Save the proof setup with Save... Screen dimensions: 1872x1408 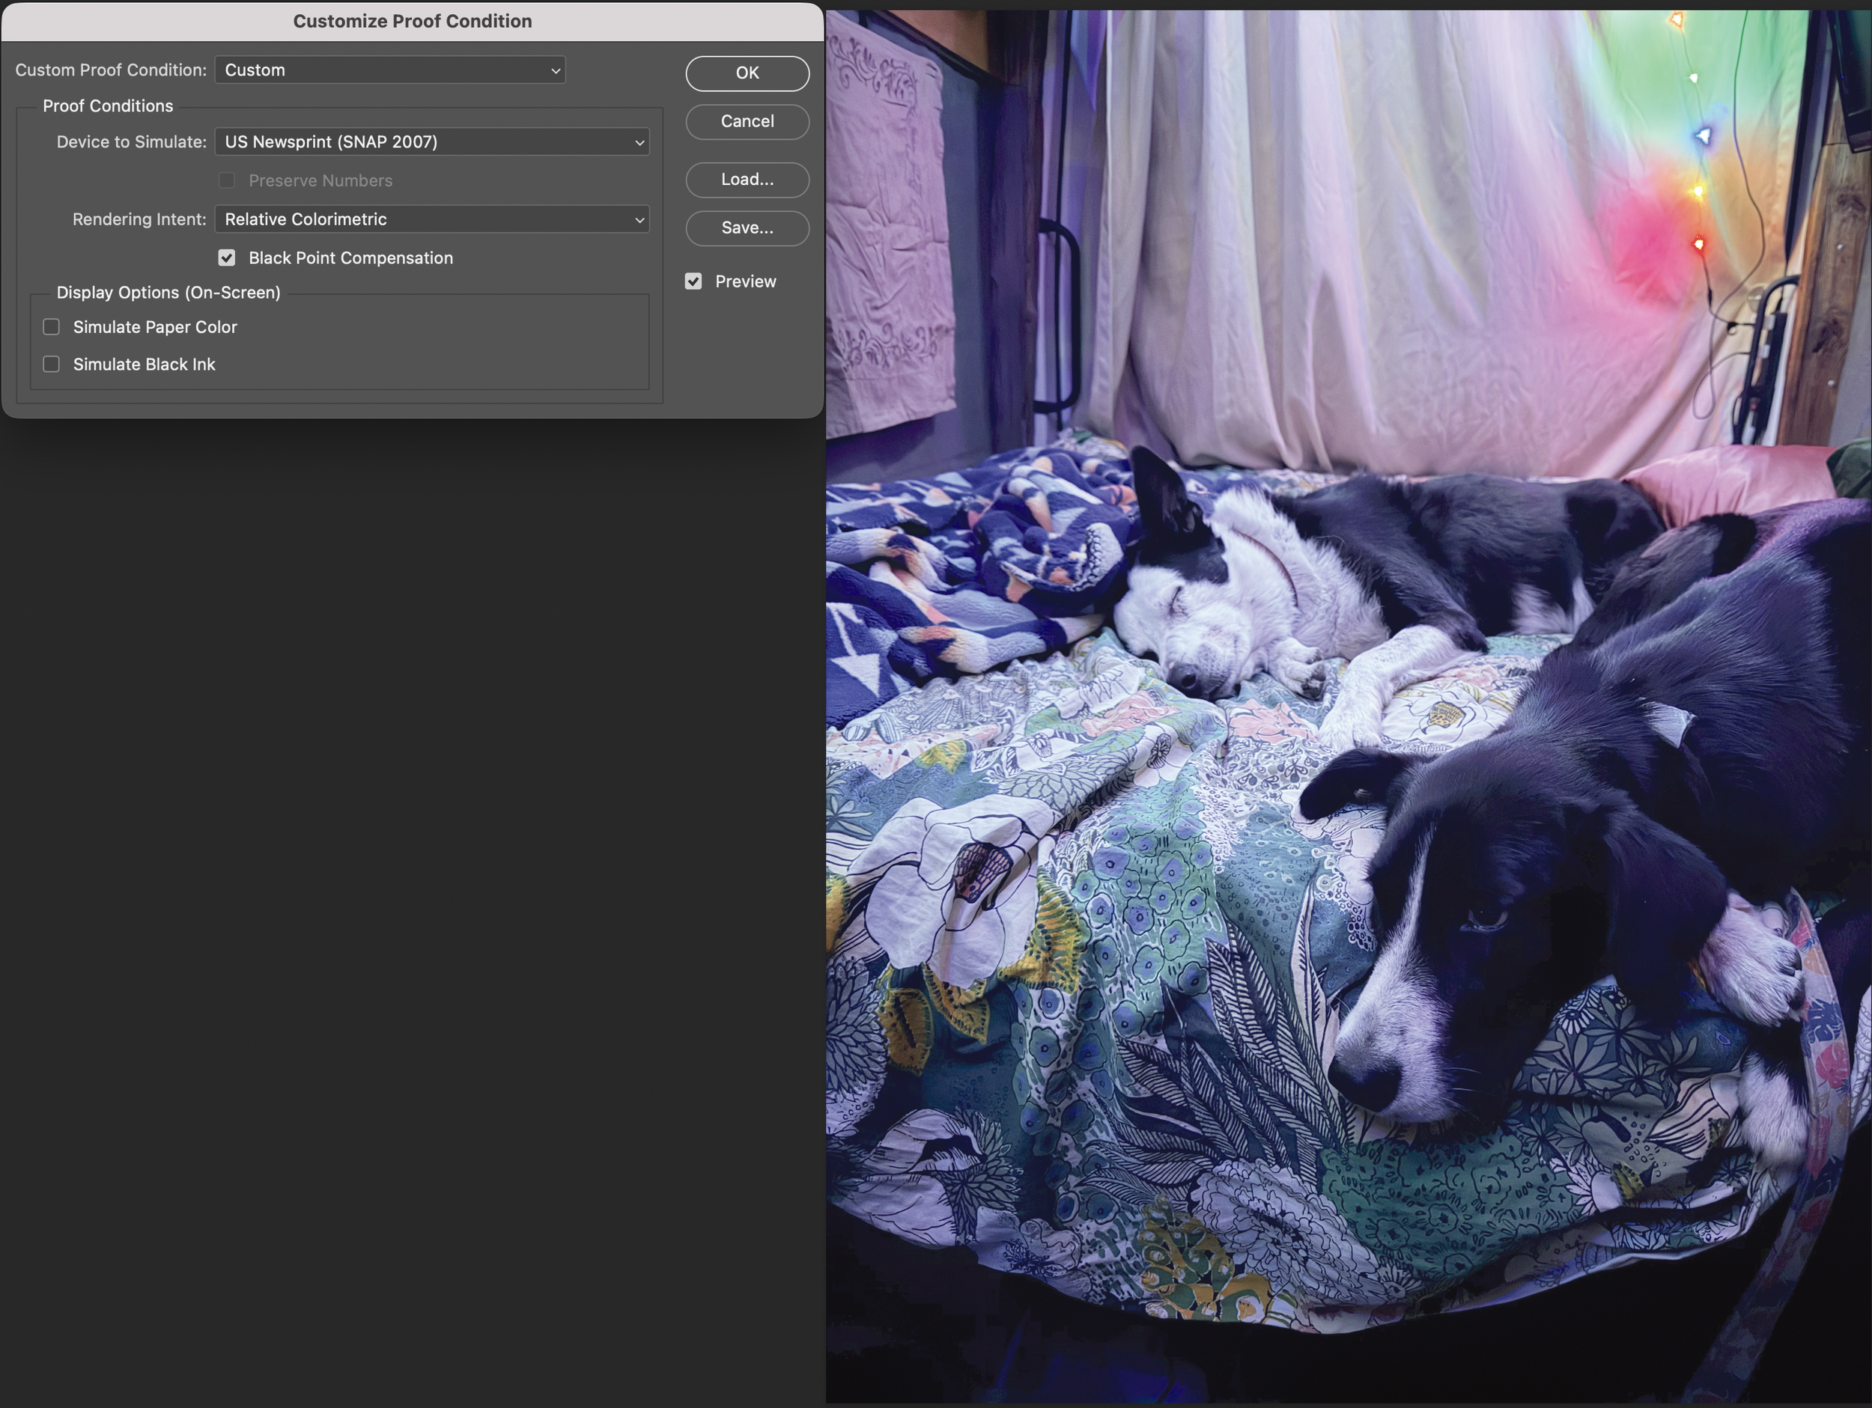(747, 228)
